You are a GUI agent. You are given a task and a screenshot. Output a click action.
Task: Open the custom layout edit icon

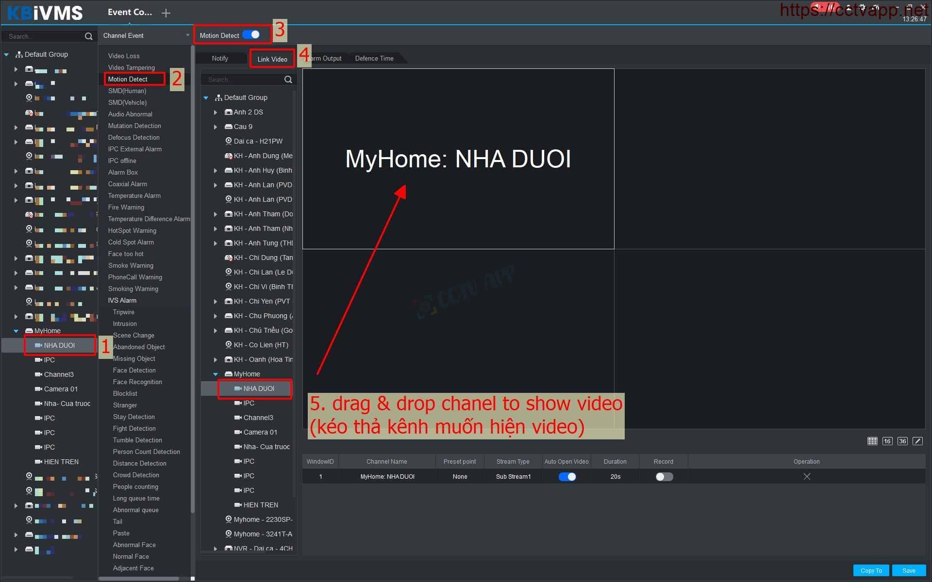click(917, 441)
